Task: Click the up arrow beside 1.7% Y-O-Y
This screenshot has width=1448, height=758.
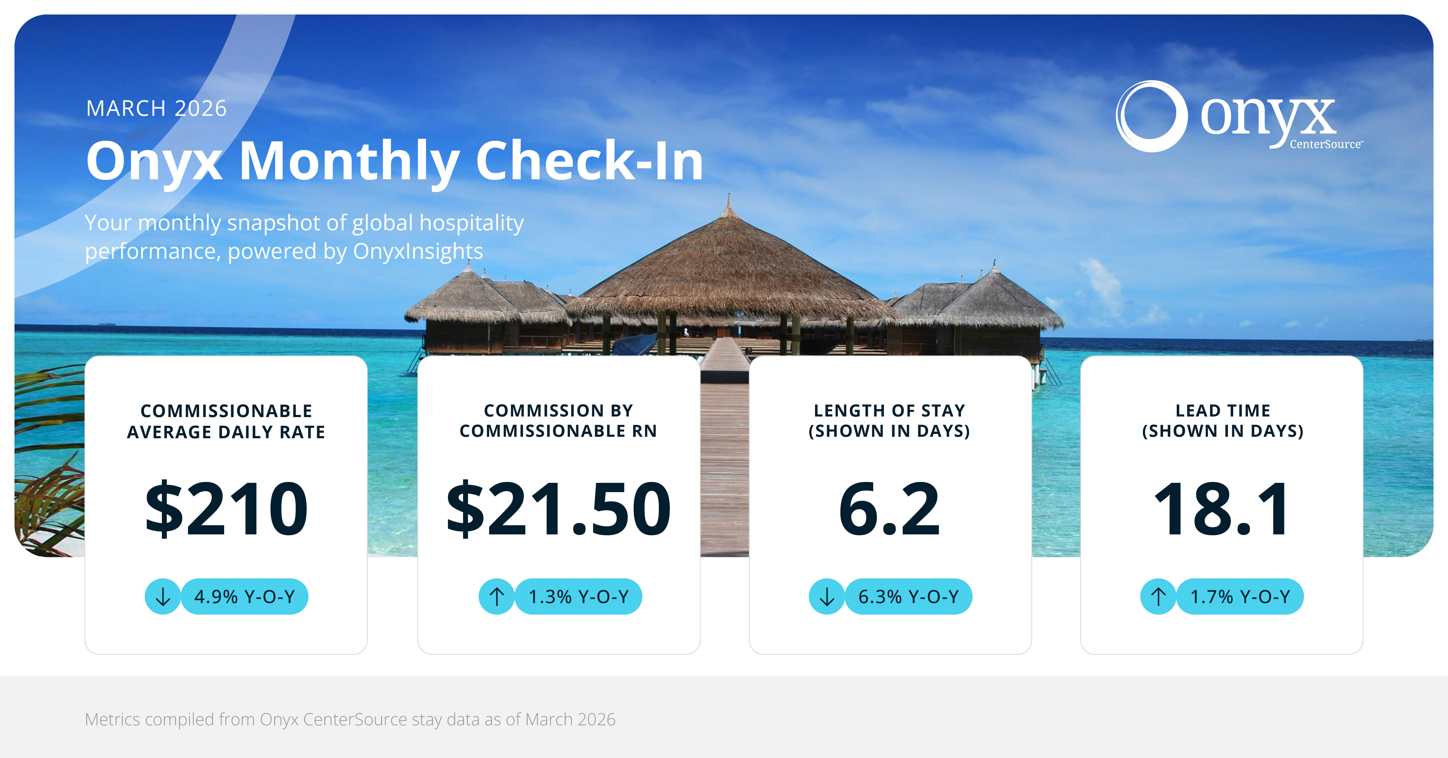Action: (x=1158, y=597)
